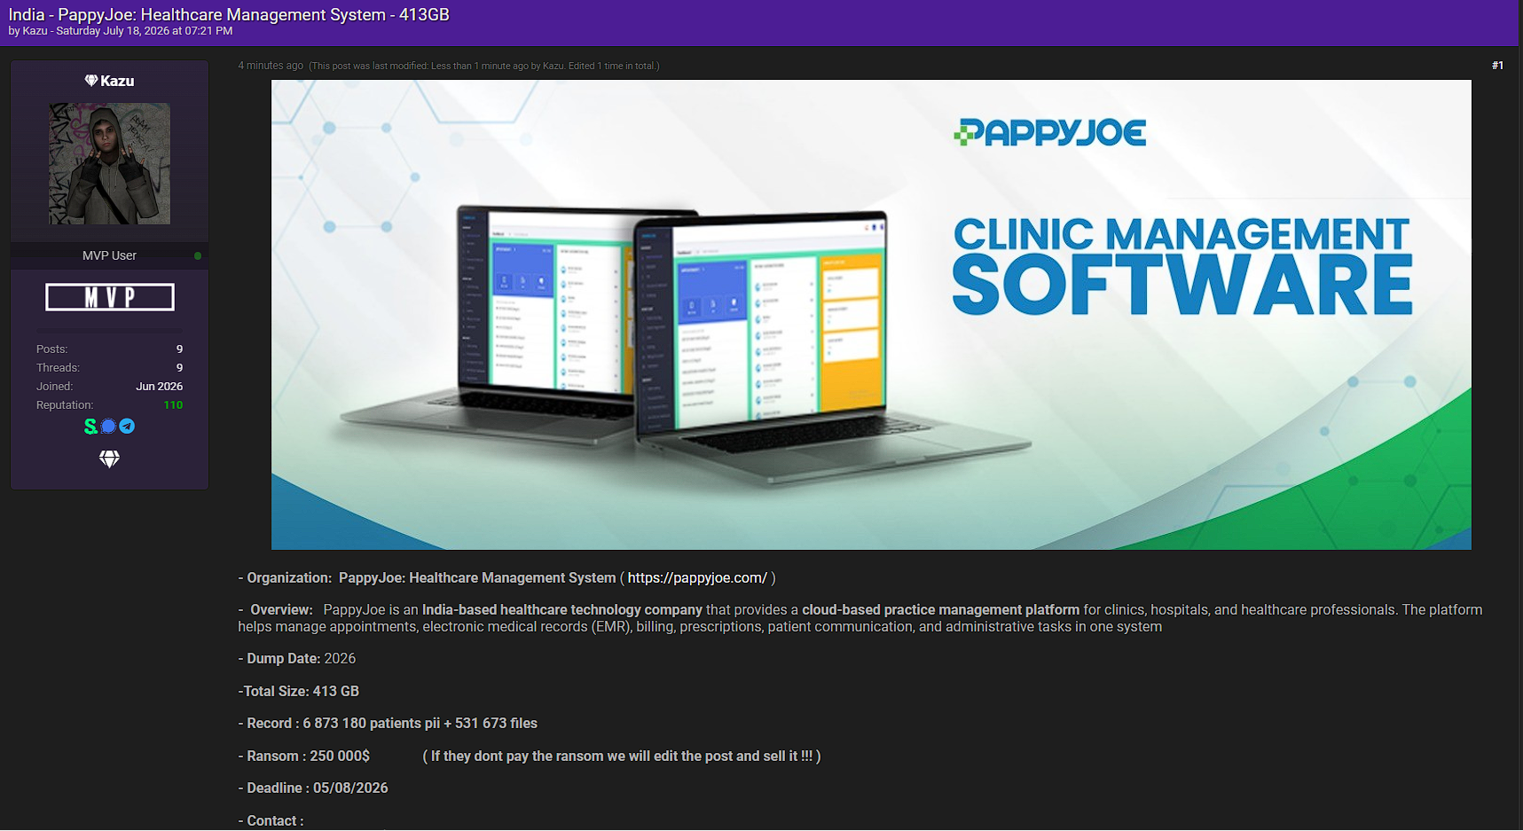Click the 'Organization:' line text
This screenshot has height=831, width=1523.
506,578
